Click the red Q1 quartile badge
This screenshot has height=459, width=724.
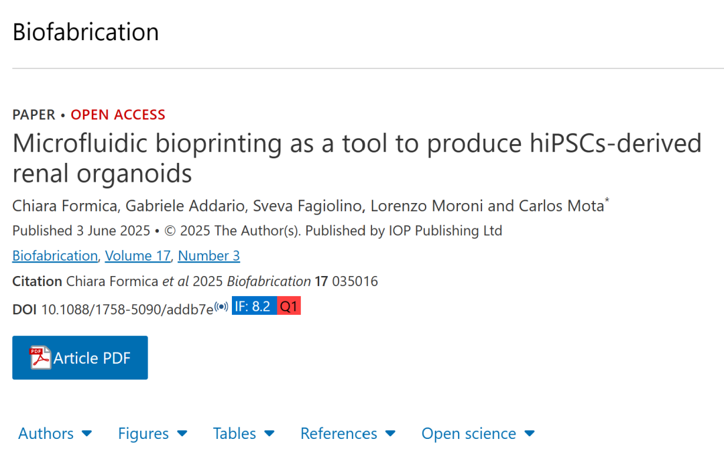[x=288, y=306]
